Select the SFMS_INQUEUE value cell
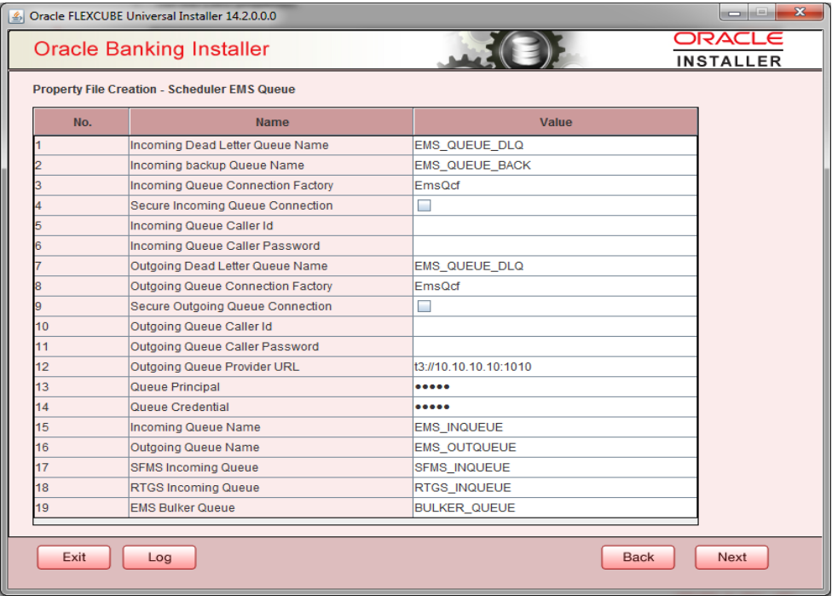This screenshot has width=832, height=596. tap(555, 467)
